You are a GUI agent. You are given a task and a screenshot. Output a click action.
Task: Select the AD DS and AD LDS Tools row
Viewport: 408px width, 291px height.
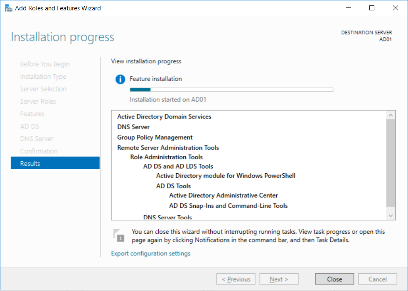[178, 166]
